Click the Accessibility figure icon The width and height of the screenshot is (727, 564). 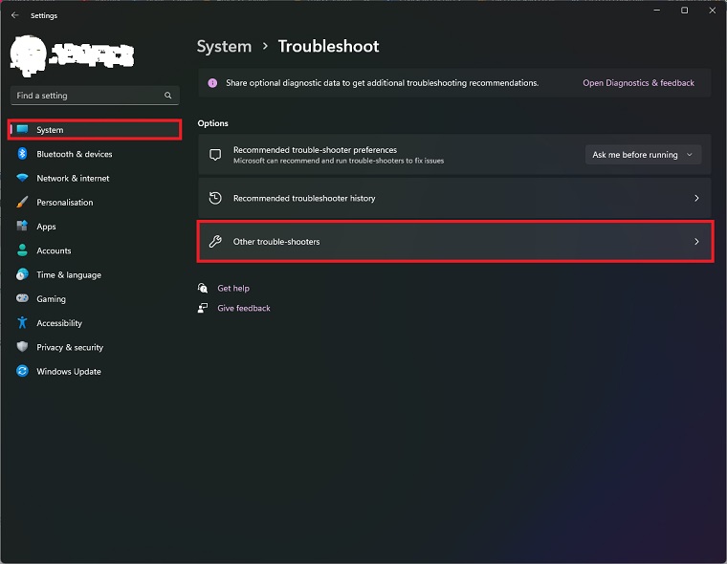coord(22,323)
